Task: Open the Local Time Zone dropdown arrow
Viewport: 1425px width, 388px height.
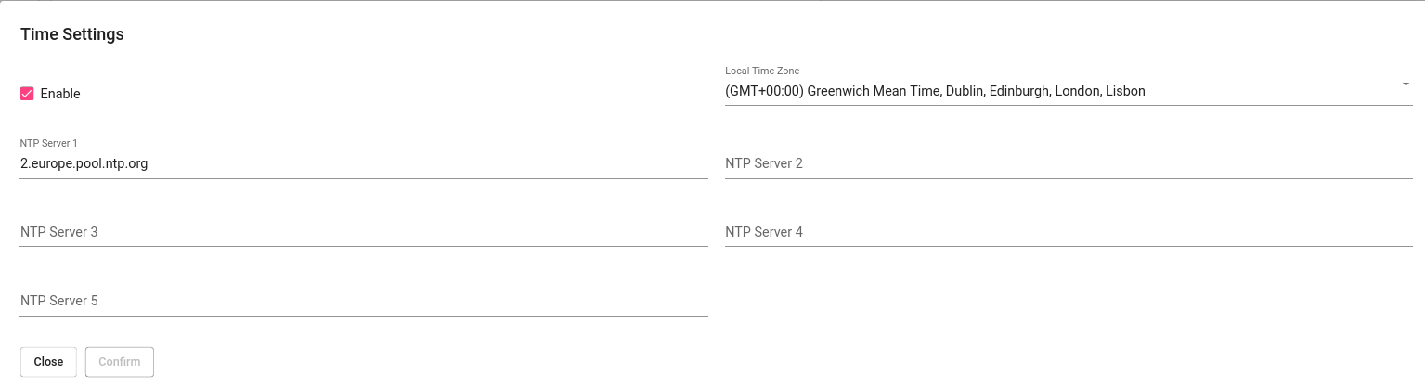Action: [1406, 84]
